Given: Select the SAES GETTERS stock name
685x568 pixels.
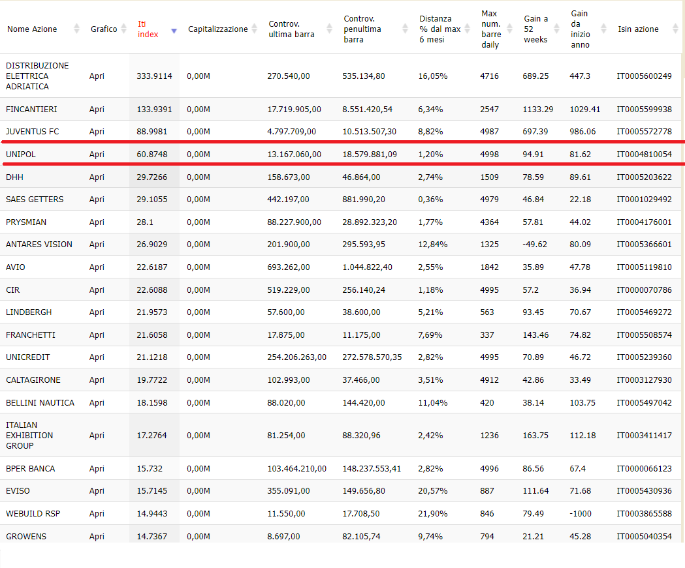Looking at the screenshot, I should click(35, 200).
